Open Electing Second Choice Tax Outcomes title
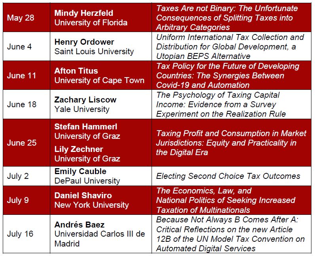Screen dimensions: 315x256 pos(228,176)
